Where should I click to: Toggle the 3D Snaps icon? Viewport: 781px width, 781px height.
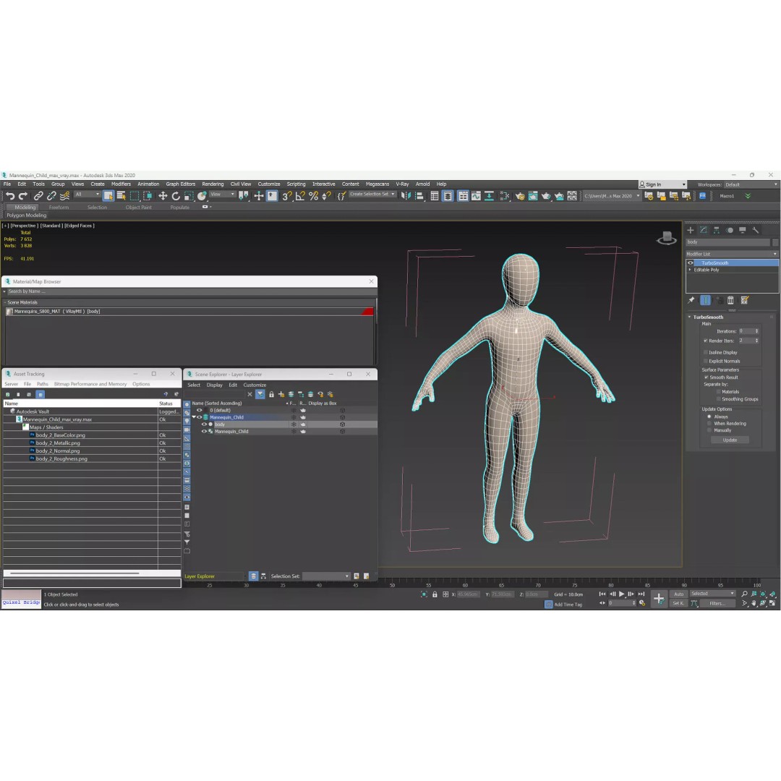[x=287, y=196]
